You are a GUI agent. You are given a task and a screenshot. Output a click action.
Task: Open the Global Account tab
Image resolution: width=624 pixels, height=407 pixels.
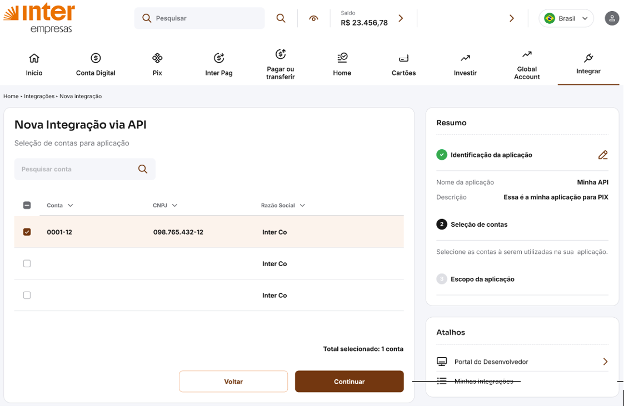tap(527, 65)
